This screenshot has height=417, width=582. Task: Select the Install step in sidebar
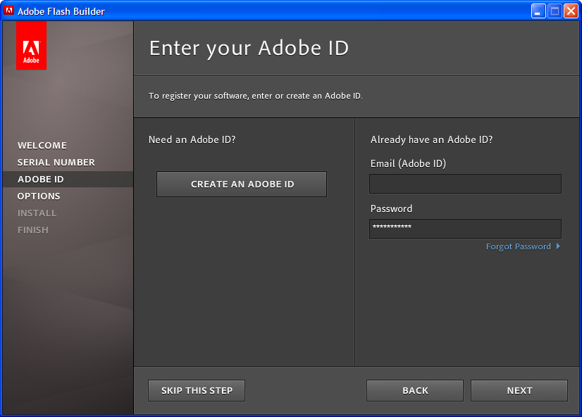(x=37, y=213)
